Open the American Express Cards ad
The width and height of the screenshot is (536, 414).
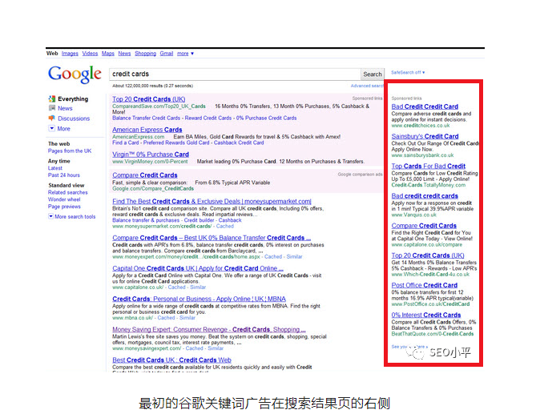click(x=147, y=130)
